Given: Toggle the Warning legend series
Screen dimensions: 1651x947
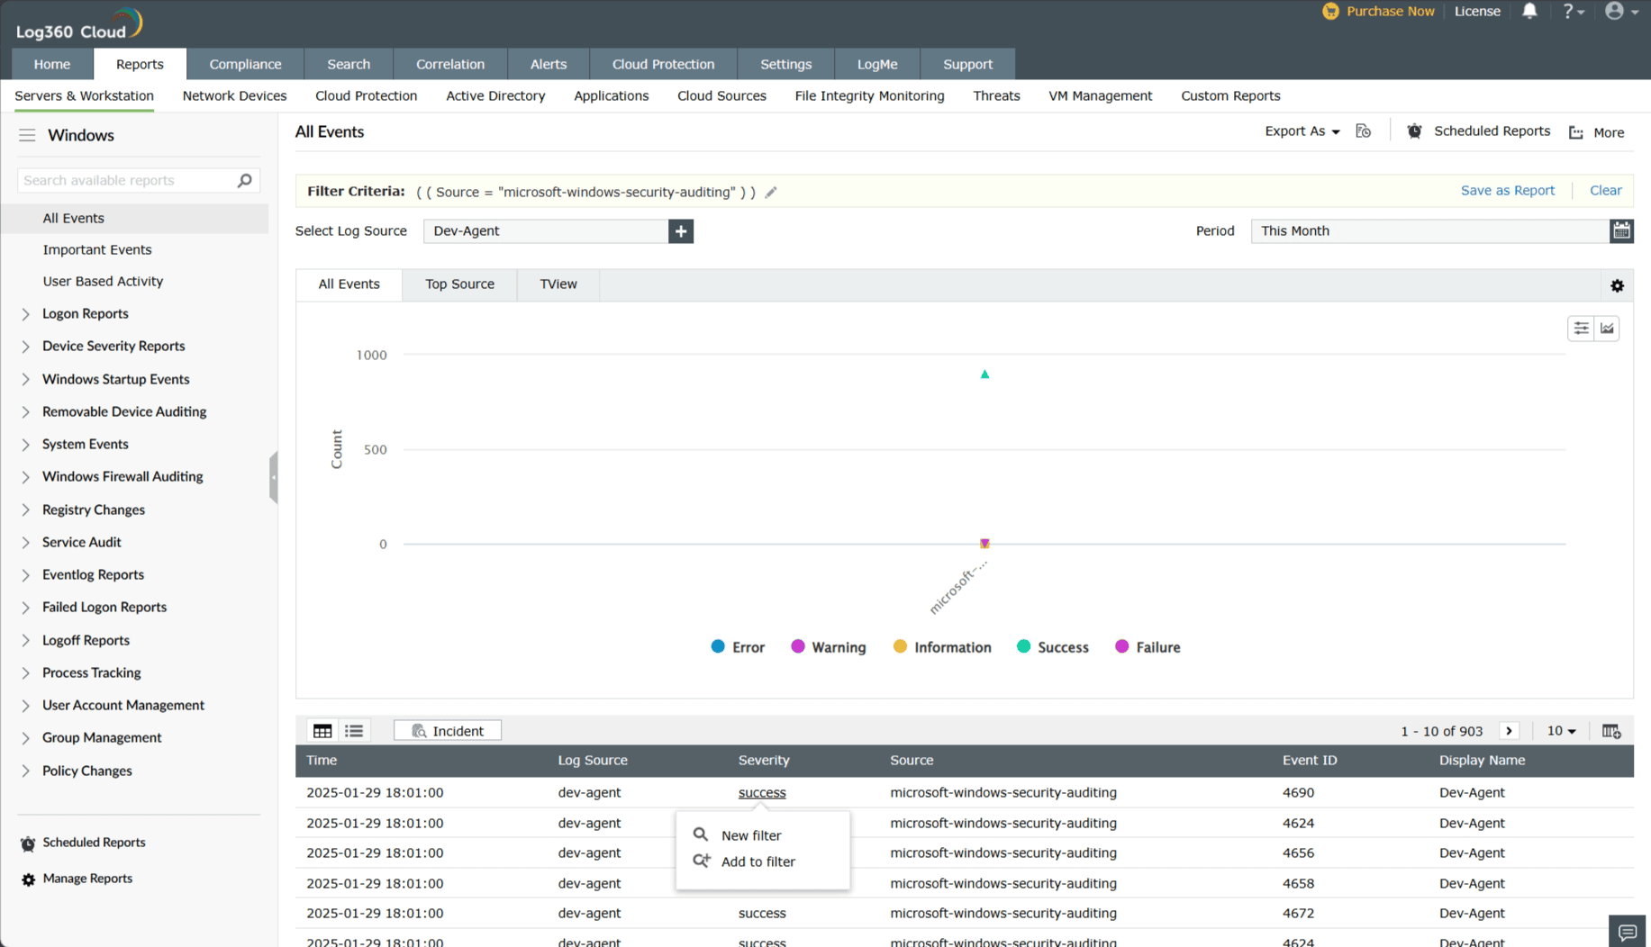Looking at the screenshot, I should tap(828, 647).
